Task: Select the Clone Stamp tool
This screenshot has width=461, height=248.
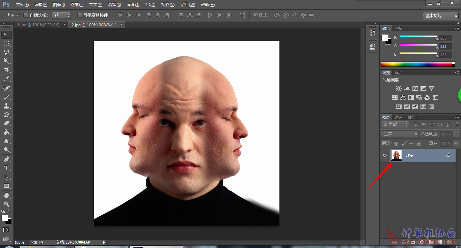Action: point(6,106)
